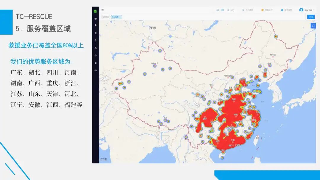Click the dashboard icon below the sidebar logo
320x180 pixels.
point(95,19)
